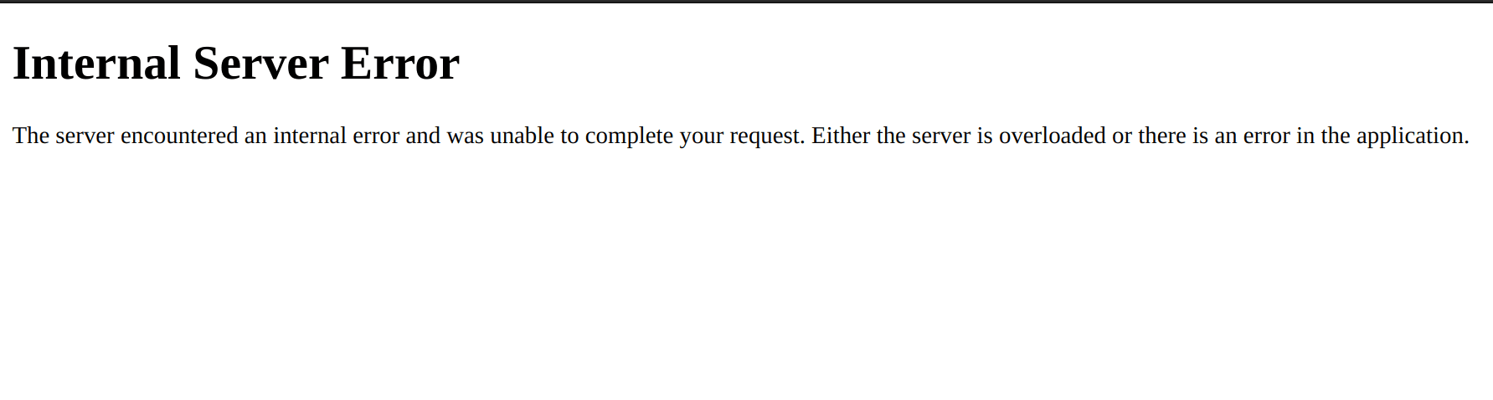The width and height of the screenshot is (1493, 400).
Task: Click the word 'complete' in the paragraph
Action: pos(629,136)
